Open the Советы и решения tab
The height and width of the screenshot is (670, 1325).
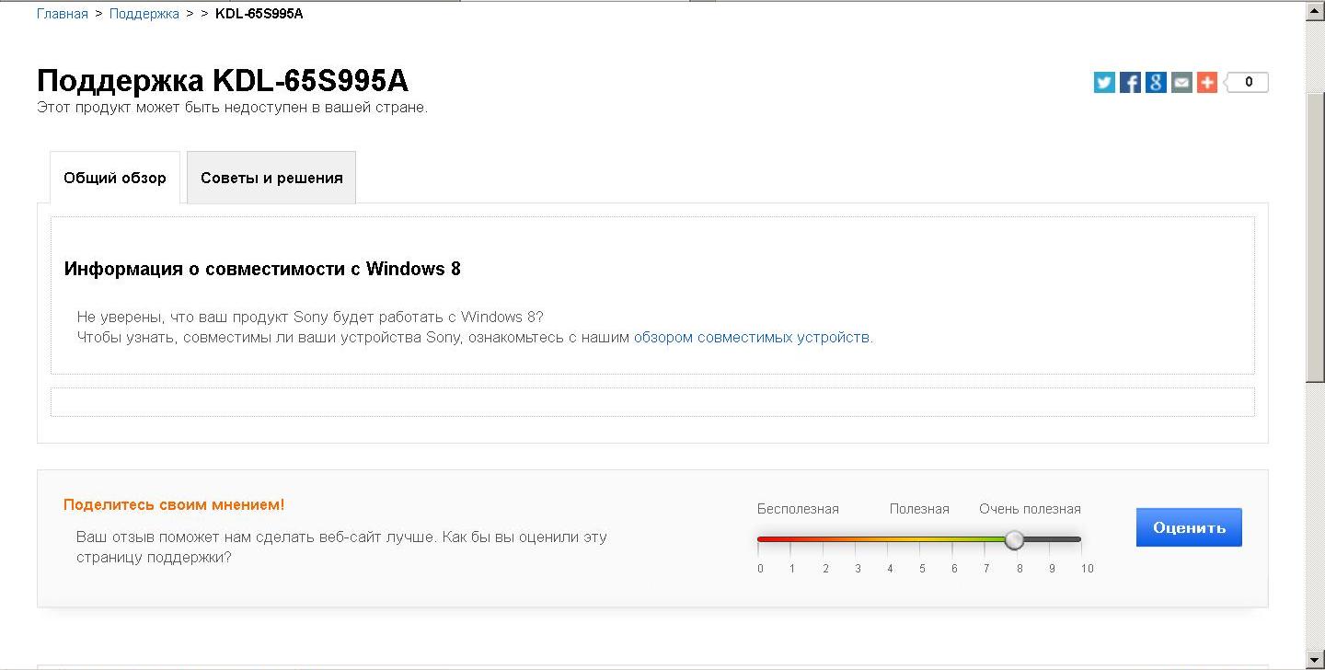click(271, 178)
